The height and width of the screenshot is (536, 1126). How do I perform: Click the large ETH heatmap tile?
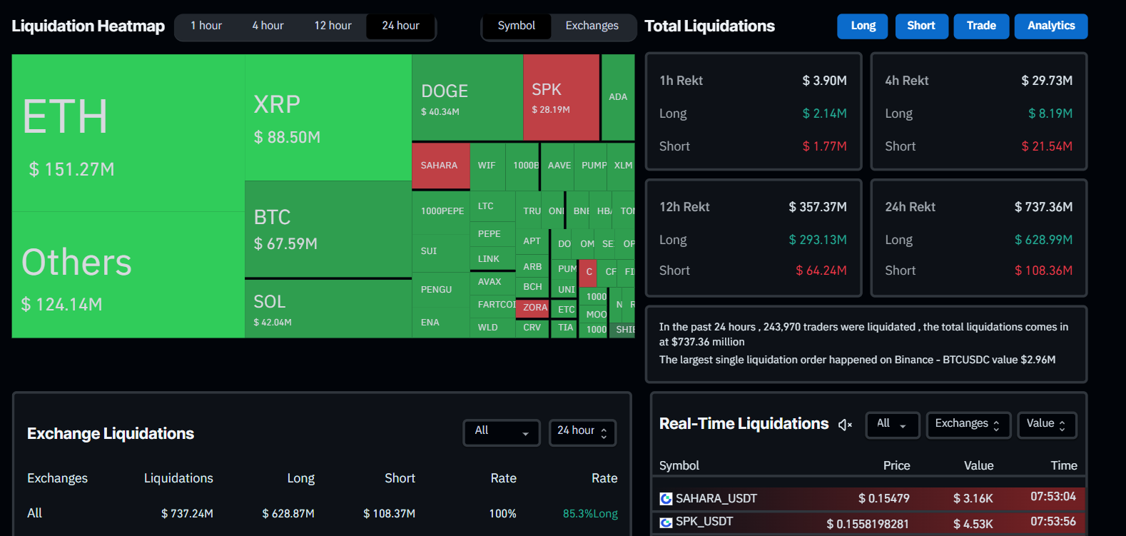click(128, 133)
